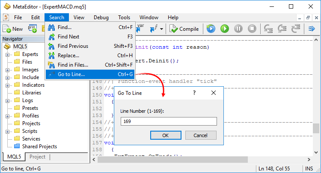
Task: Click the MetaEditor 5 document icon in menu bar
Action: (x=6, y=18)
